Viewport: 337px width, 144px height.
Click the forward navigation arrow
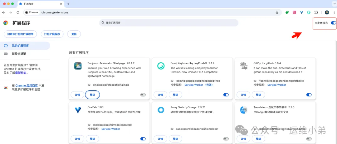click(11, 12)
